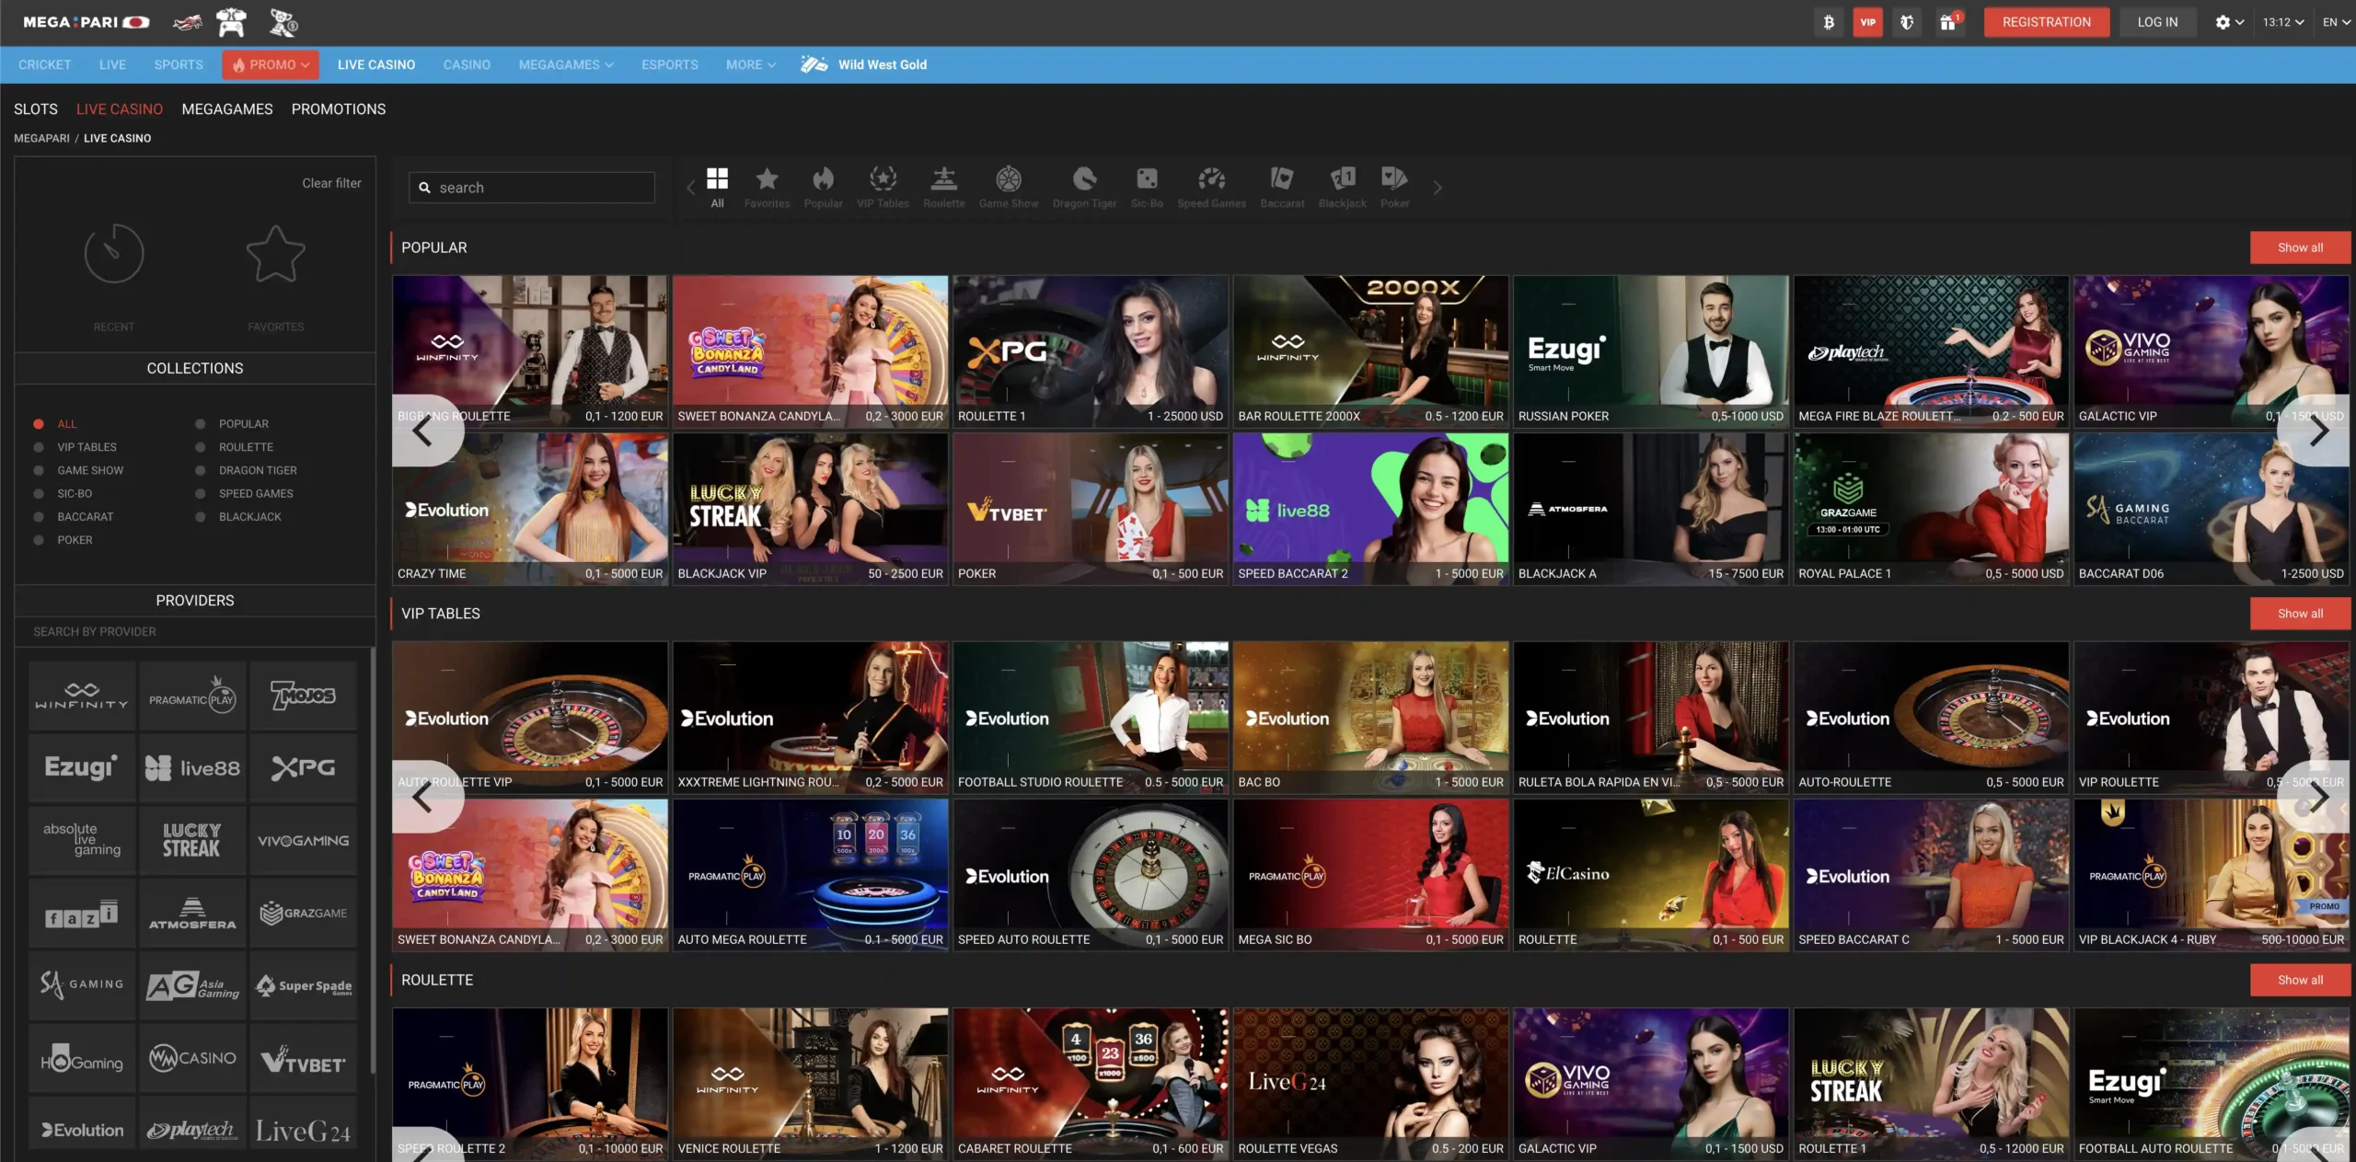Open the Recent clock icon in sidebar
This screenshot has width=2356, height=1162.
[114, 254]
